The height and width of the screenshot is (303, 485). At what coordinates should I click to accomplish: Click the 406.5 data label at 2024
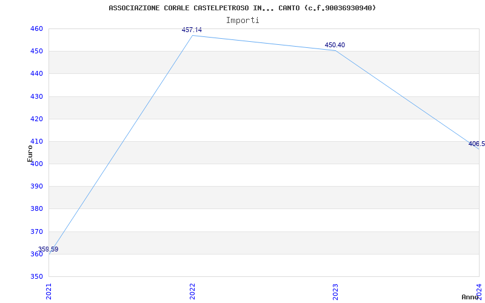pyautogui.click(x=477, y=144)
